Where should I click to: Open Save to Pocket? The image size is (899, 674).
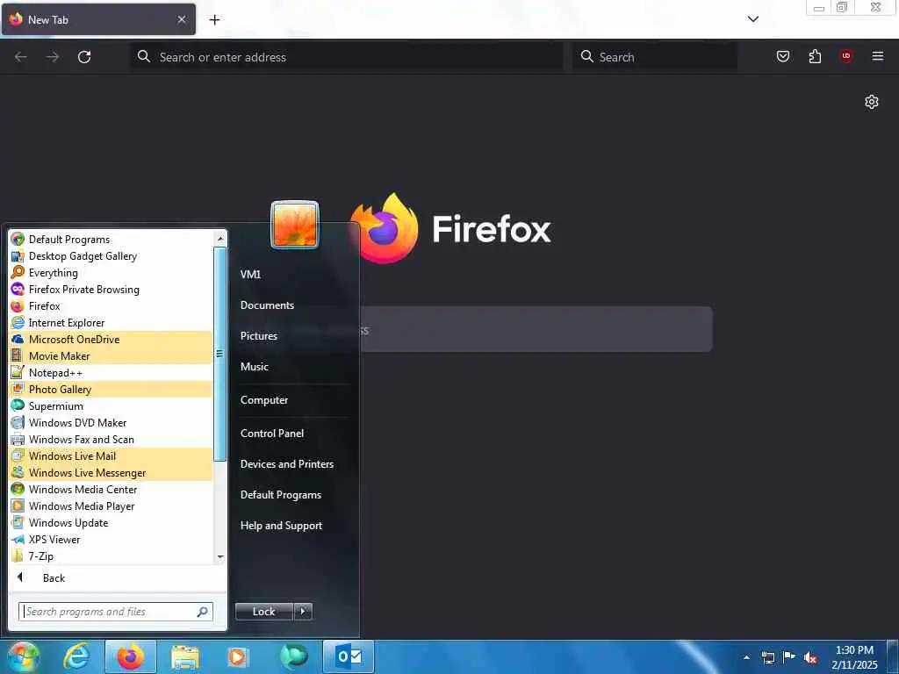(782, 56)
